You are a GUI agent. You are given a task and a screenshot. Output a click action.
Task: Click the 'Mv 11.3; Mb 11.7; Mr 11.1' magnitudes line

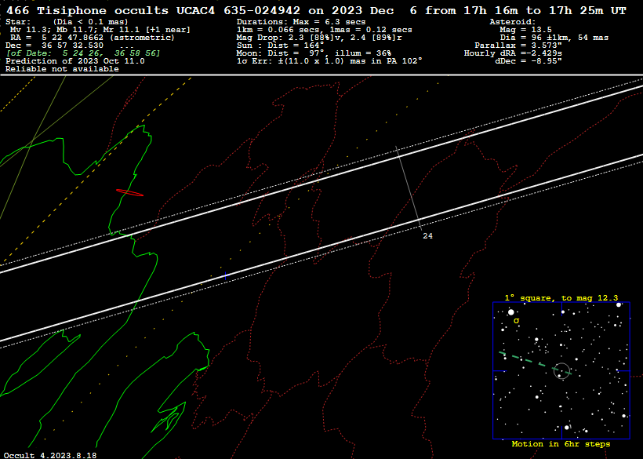(x=100, y=30)
